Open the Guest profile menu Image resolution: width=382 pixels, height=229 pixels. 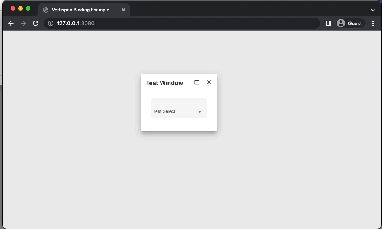(351, 23)
